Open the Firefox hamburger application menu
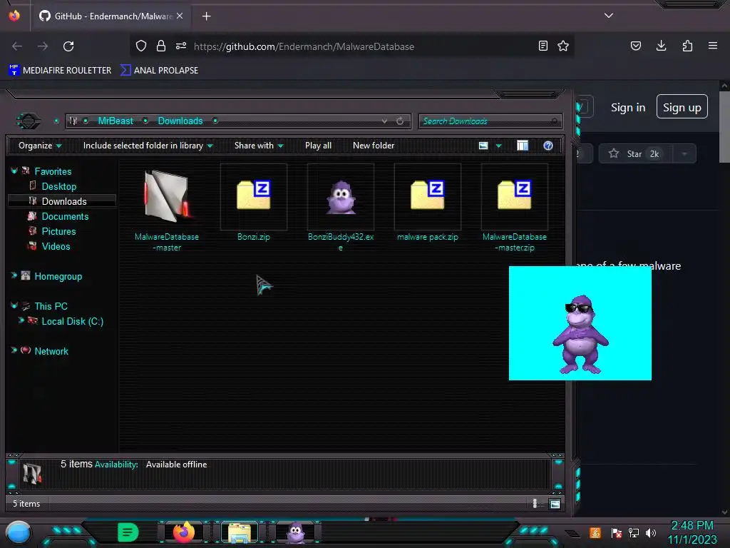 [713, 46]
